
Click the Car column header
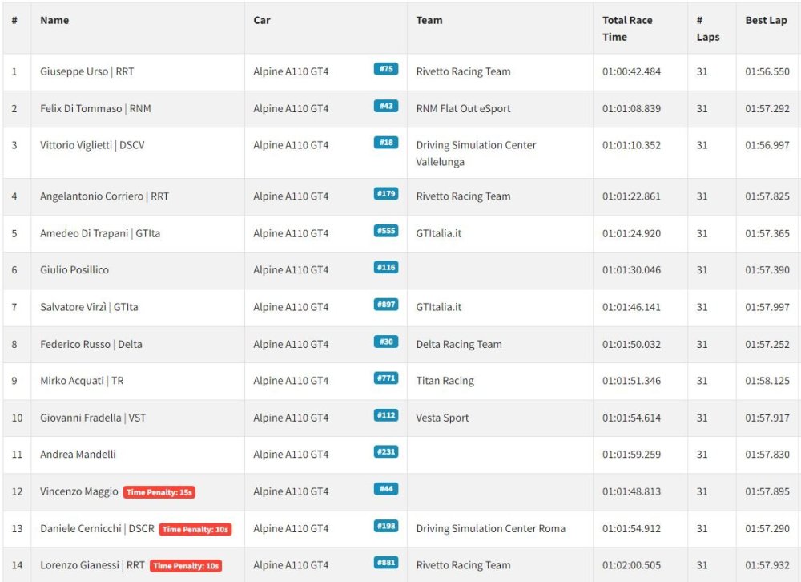pyautogui.click(x=262, y=21)
